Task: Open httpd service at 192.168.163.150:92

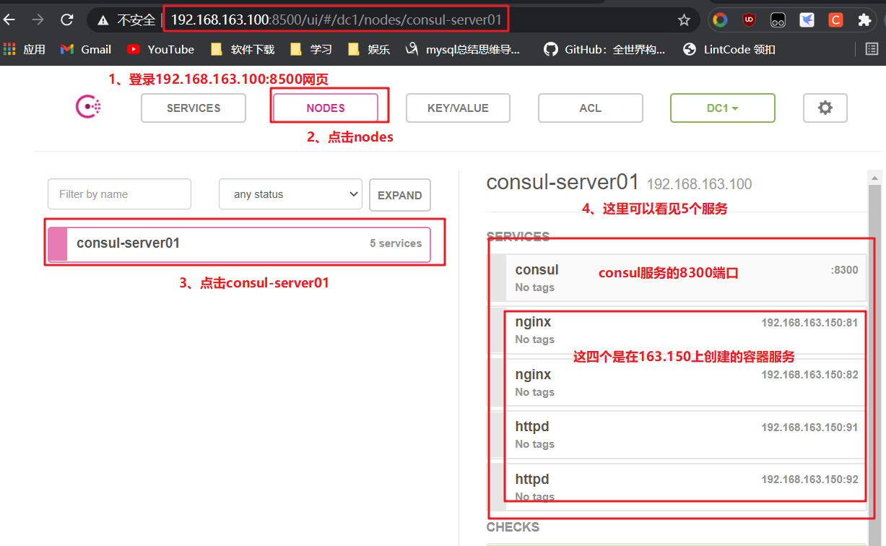Action: (x=678, y=487)
